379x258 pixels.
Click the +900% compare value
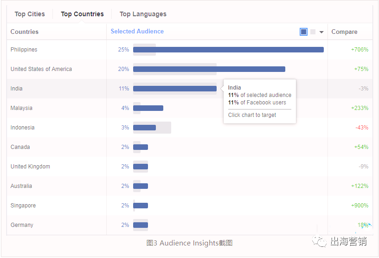click(360, 206)
